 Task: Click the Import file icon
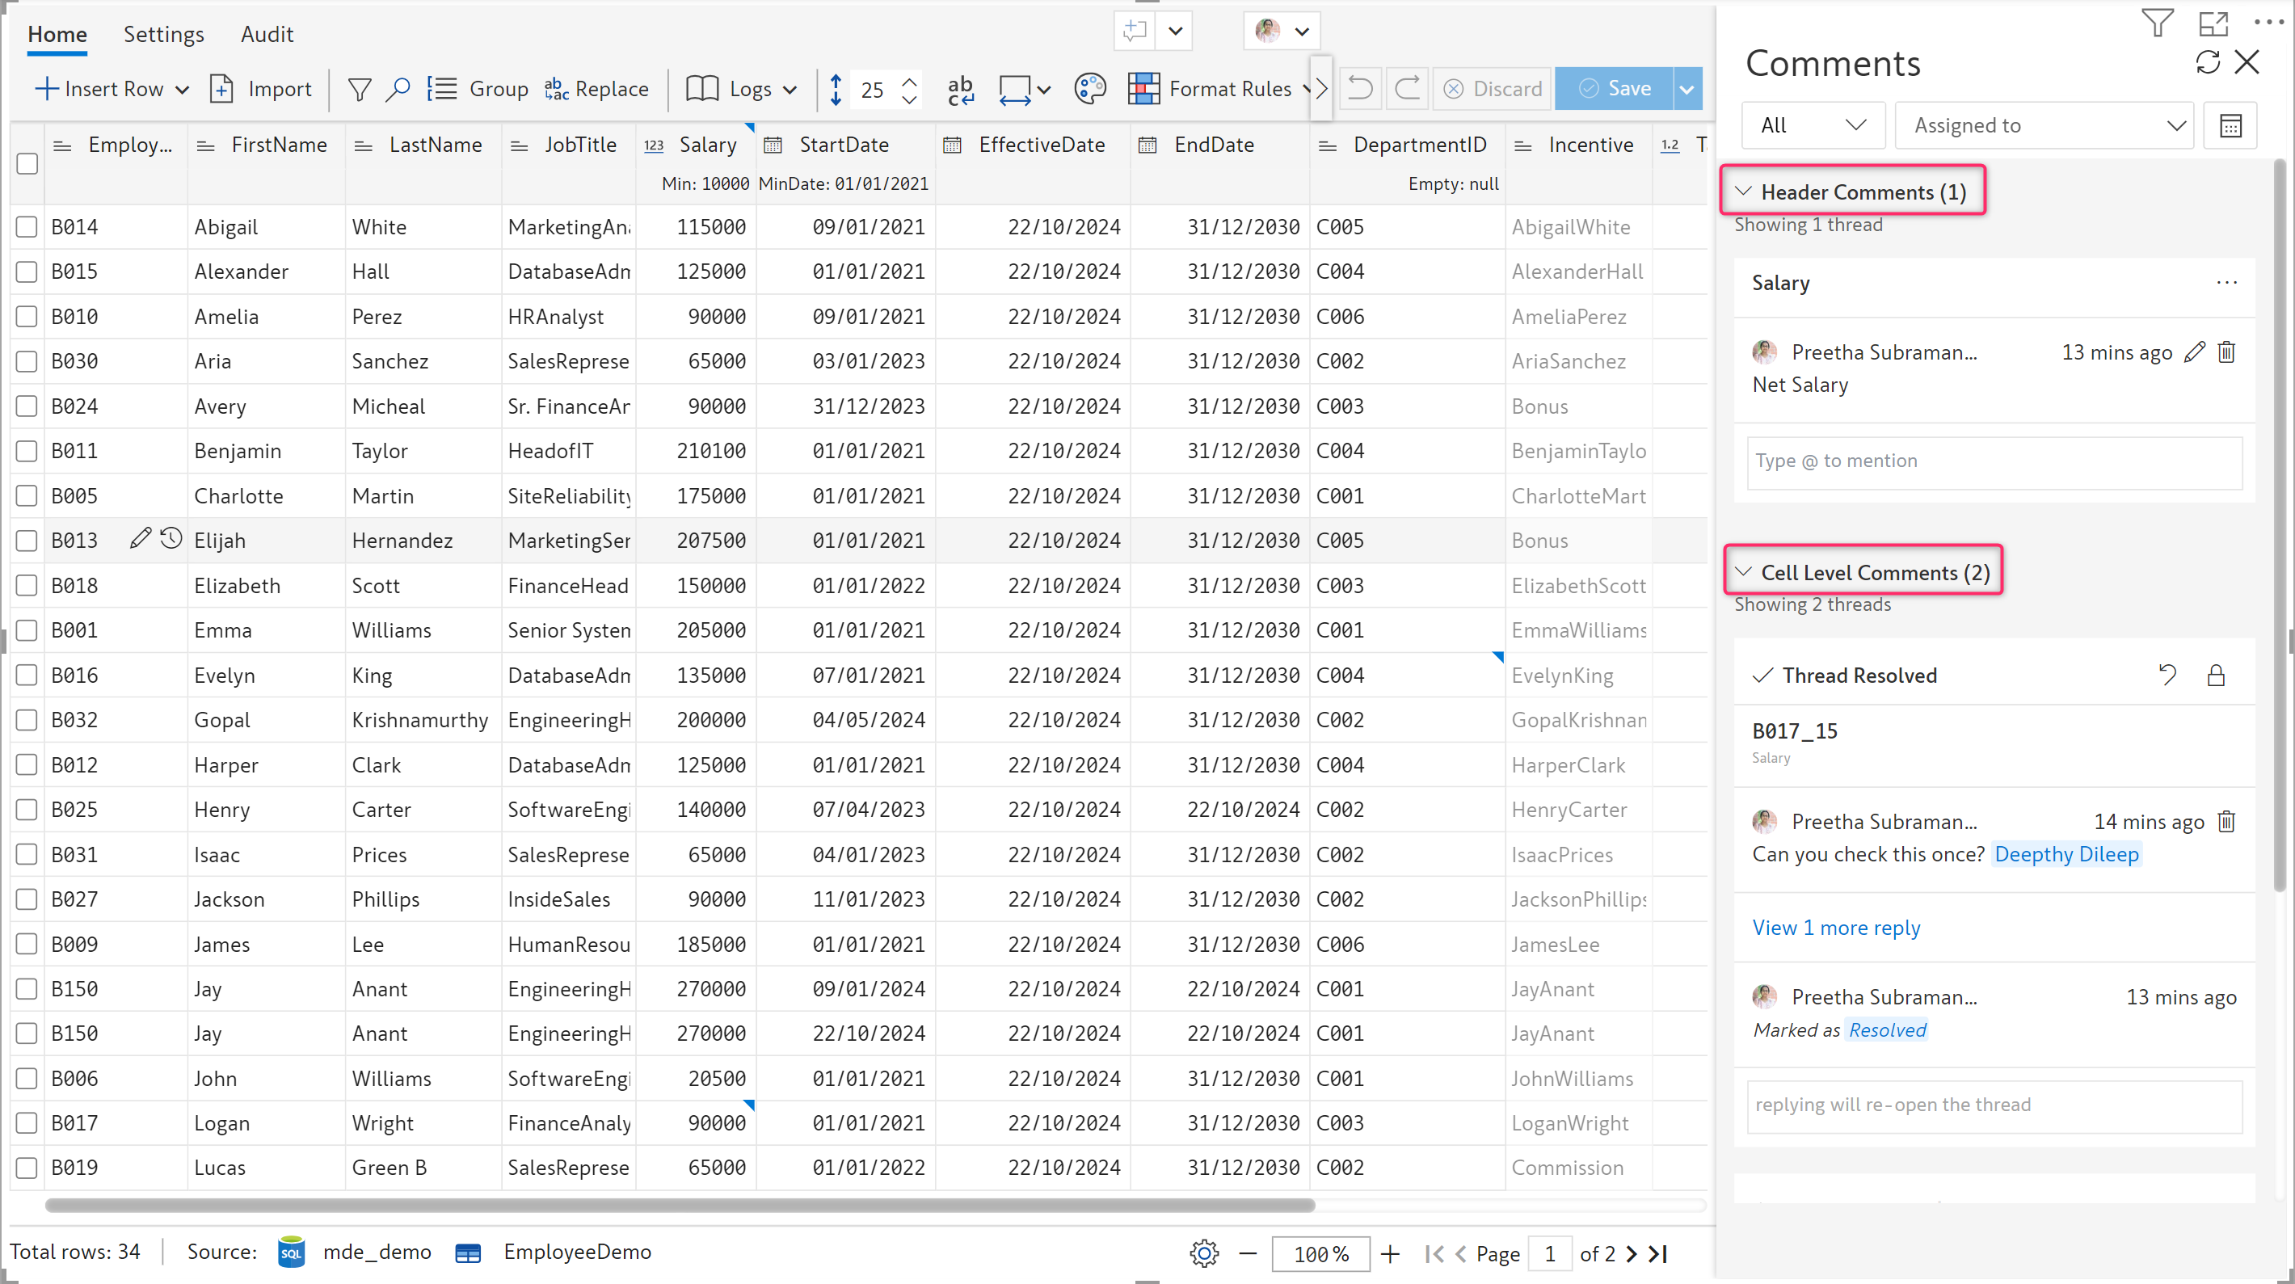tap(222, 89)
